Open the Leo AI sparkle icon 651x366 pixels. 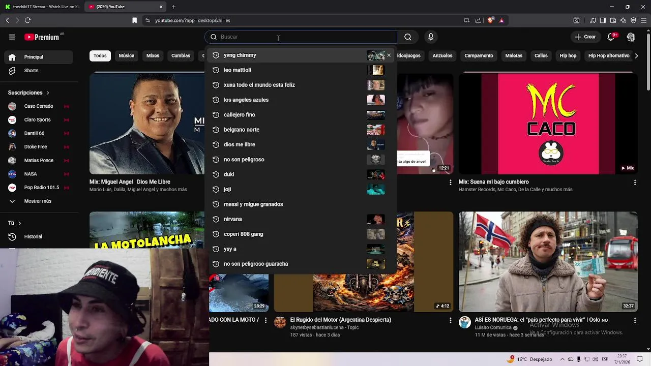tap(623, 20)
